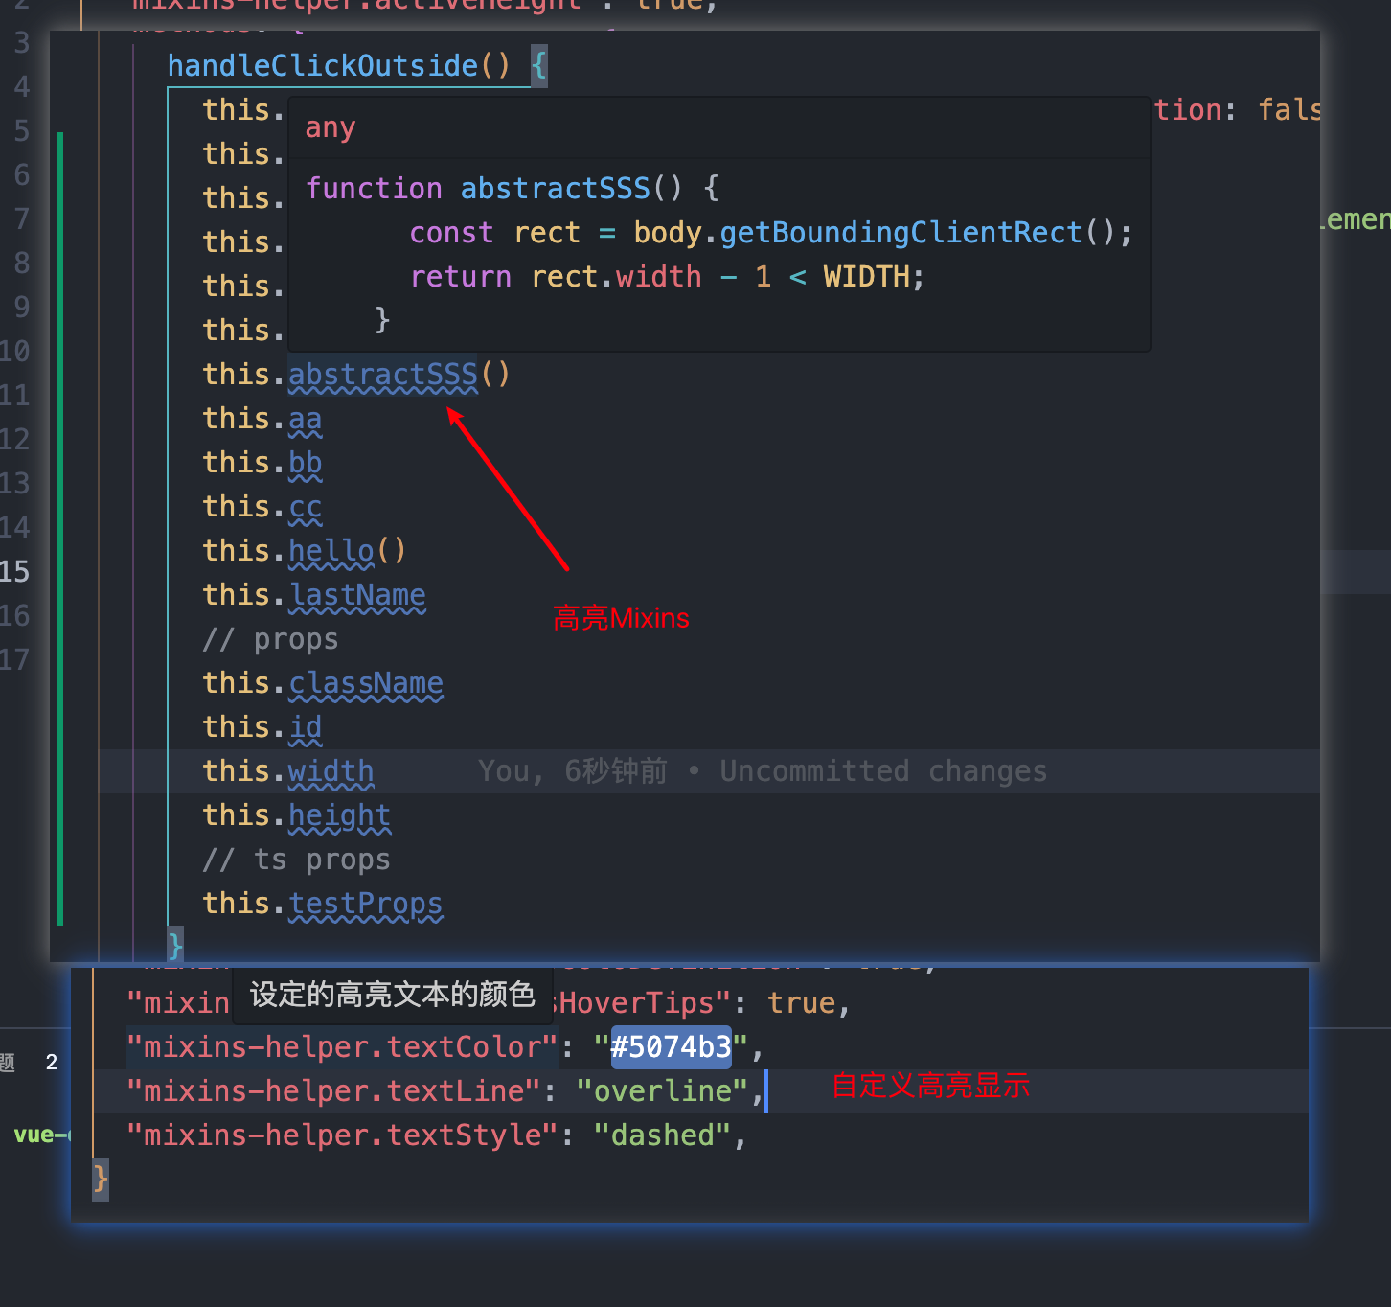Screen dimensions: 1391x1307
Task: Click the "dashed" setting value
Action: point(663,1135)
